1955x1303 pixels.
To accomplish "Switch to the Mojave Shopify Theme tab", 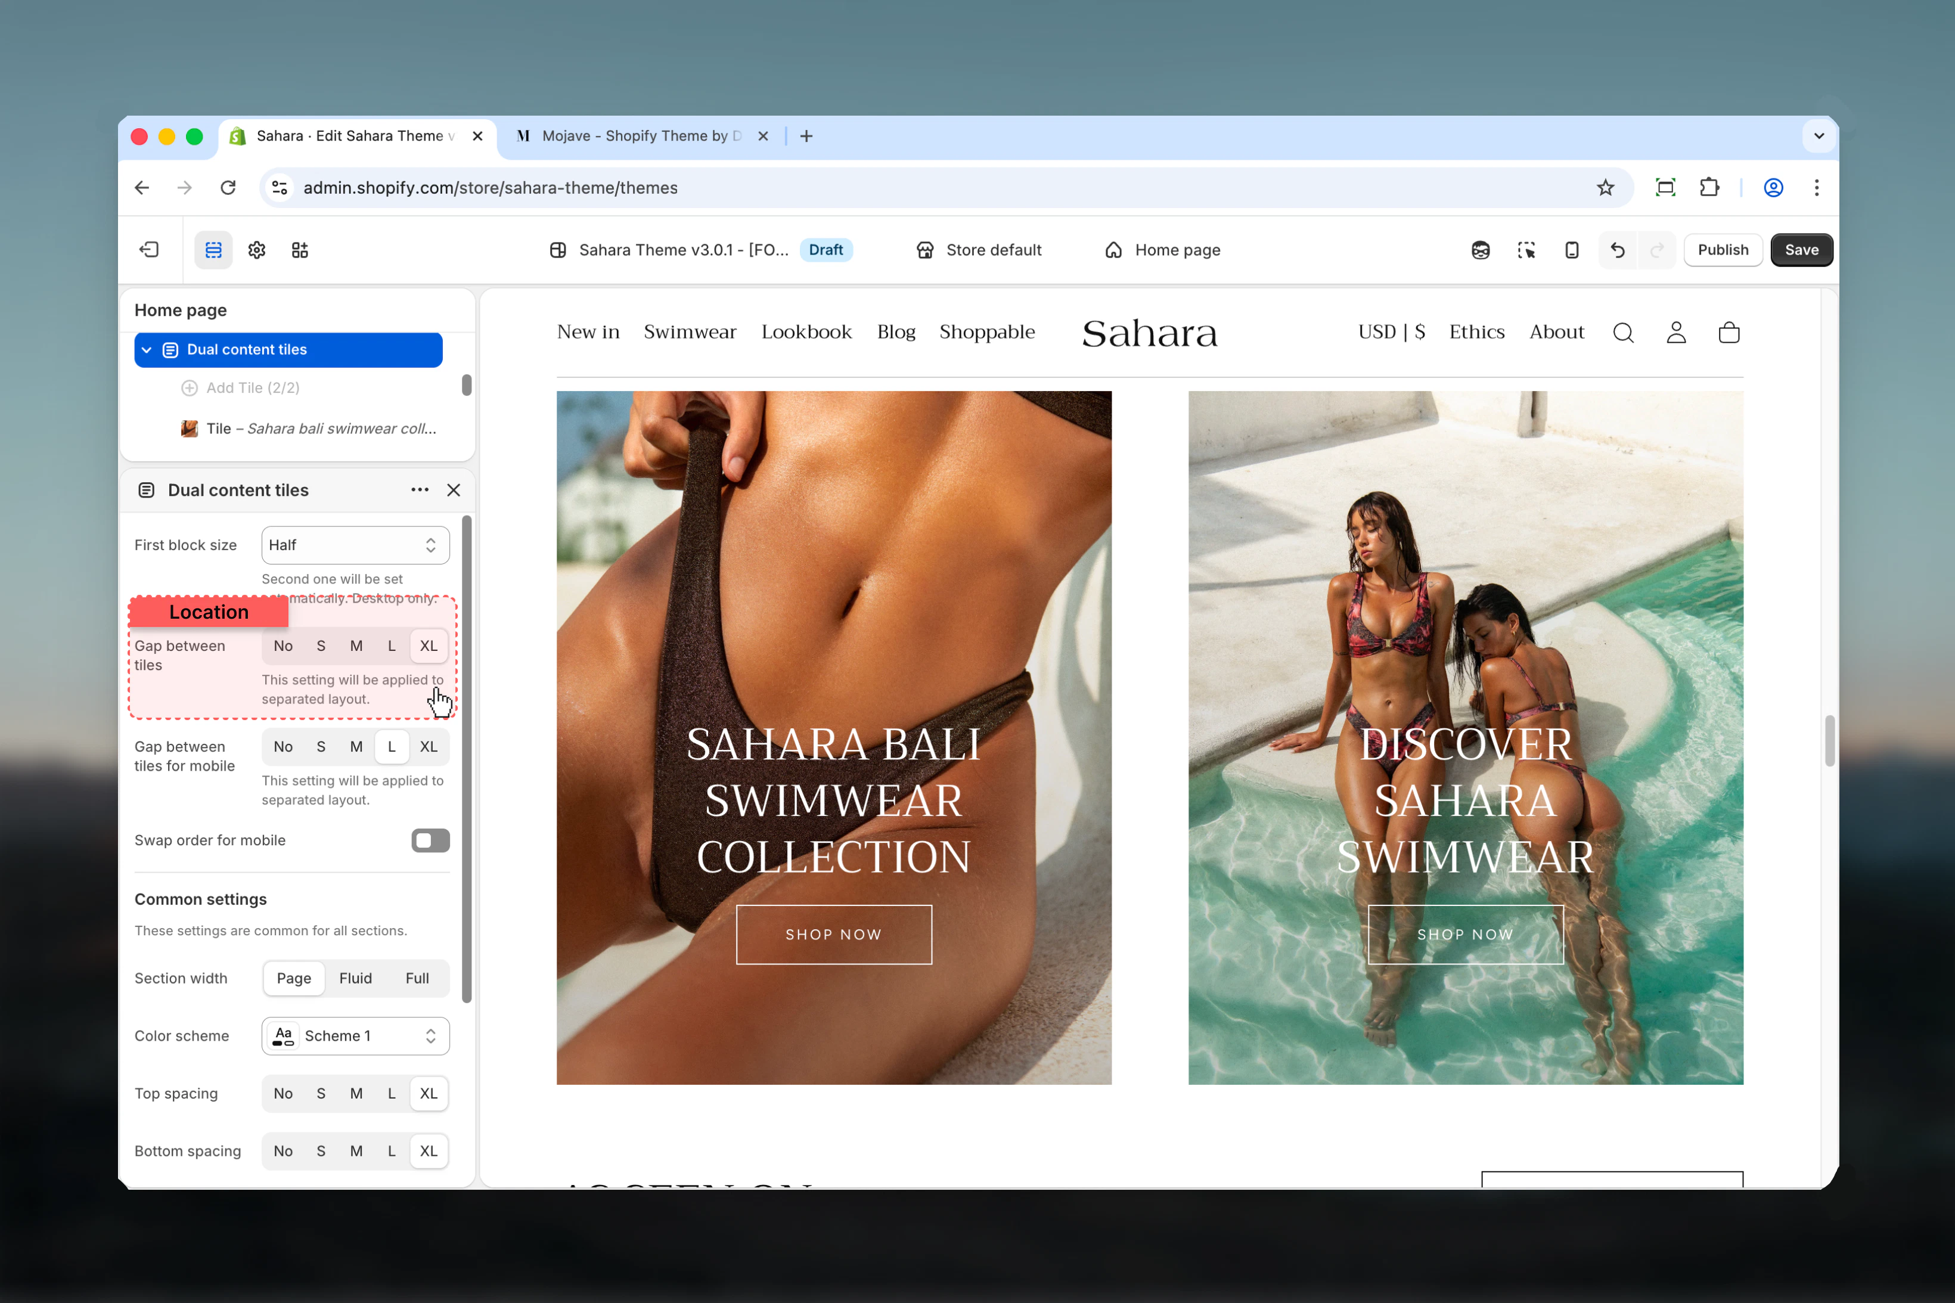I will coord(643,136).
